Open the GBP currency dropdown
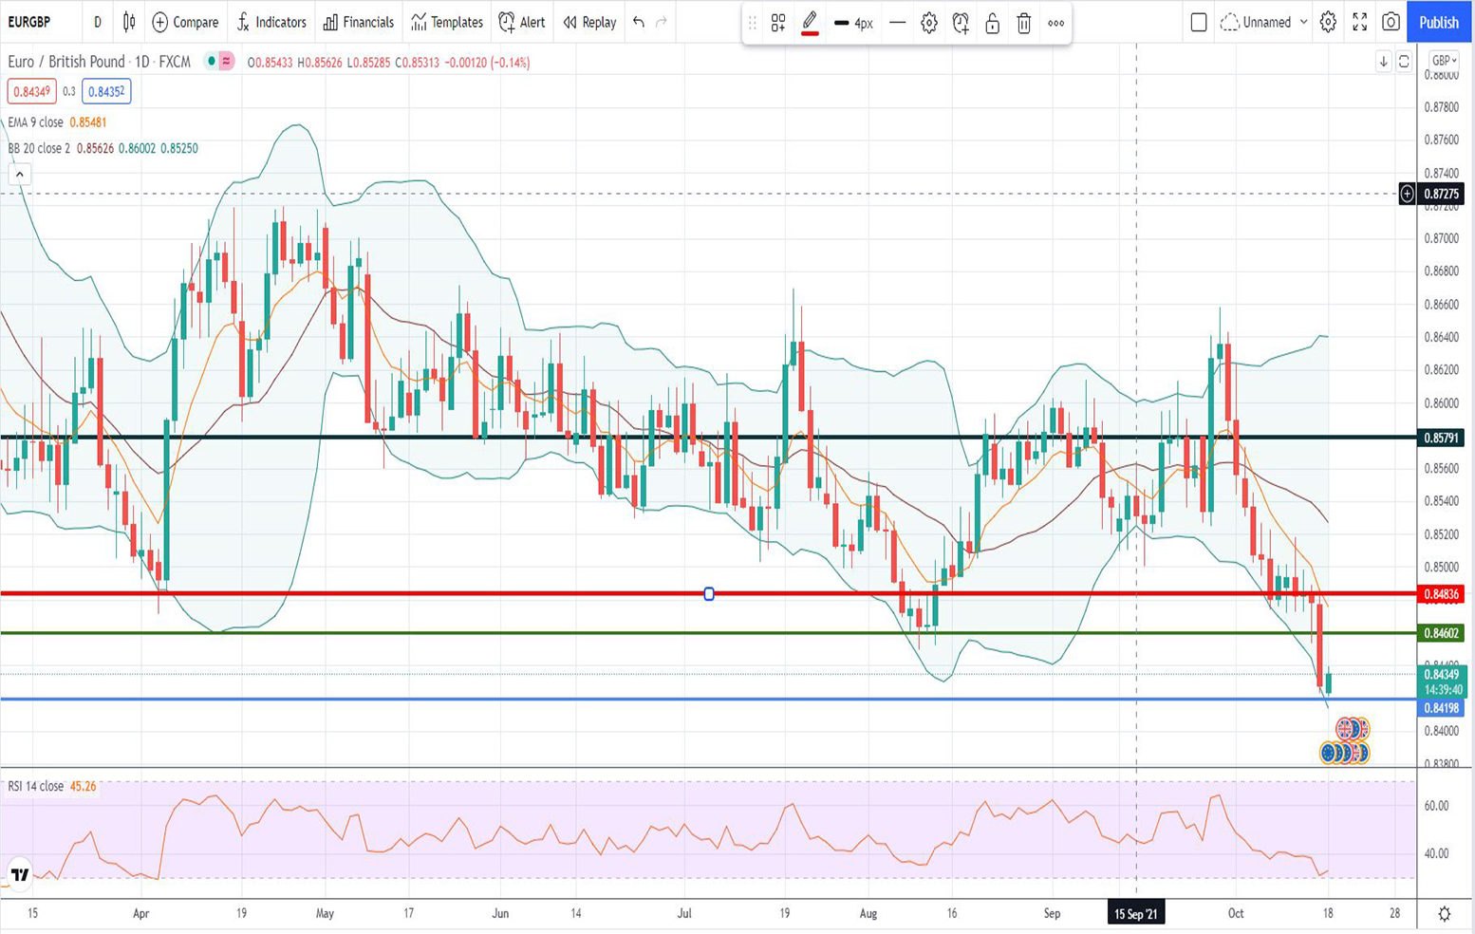This screenshot has height=934, width=1475. click(1444, 61)
